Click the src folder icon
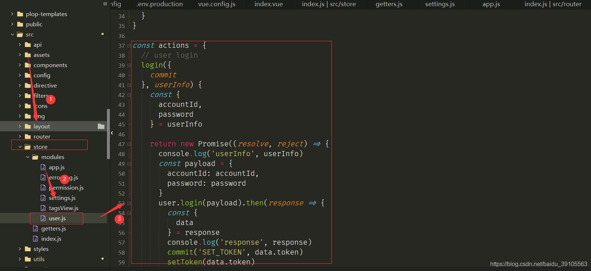Viewport: 591px width, 271px height. [x=20, y=35]
